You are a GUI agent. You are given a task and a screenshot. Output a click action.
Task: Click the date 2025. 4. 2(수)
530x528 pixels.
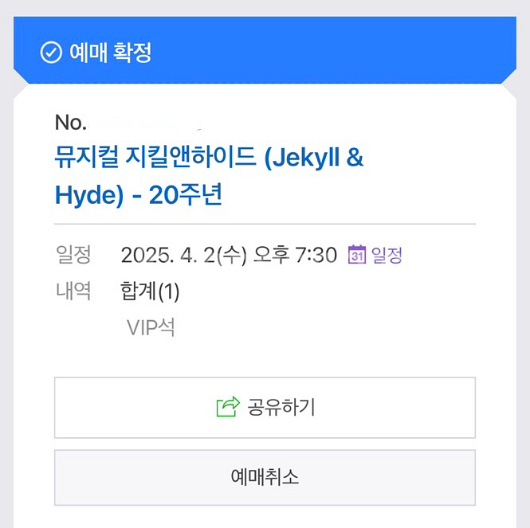tap(184, 255)
